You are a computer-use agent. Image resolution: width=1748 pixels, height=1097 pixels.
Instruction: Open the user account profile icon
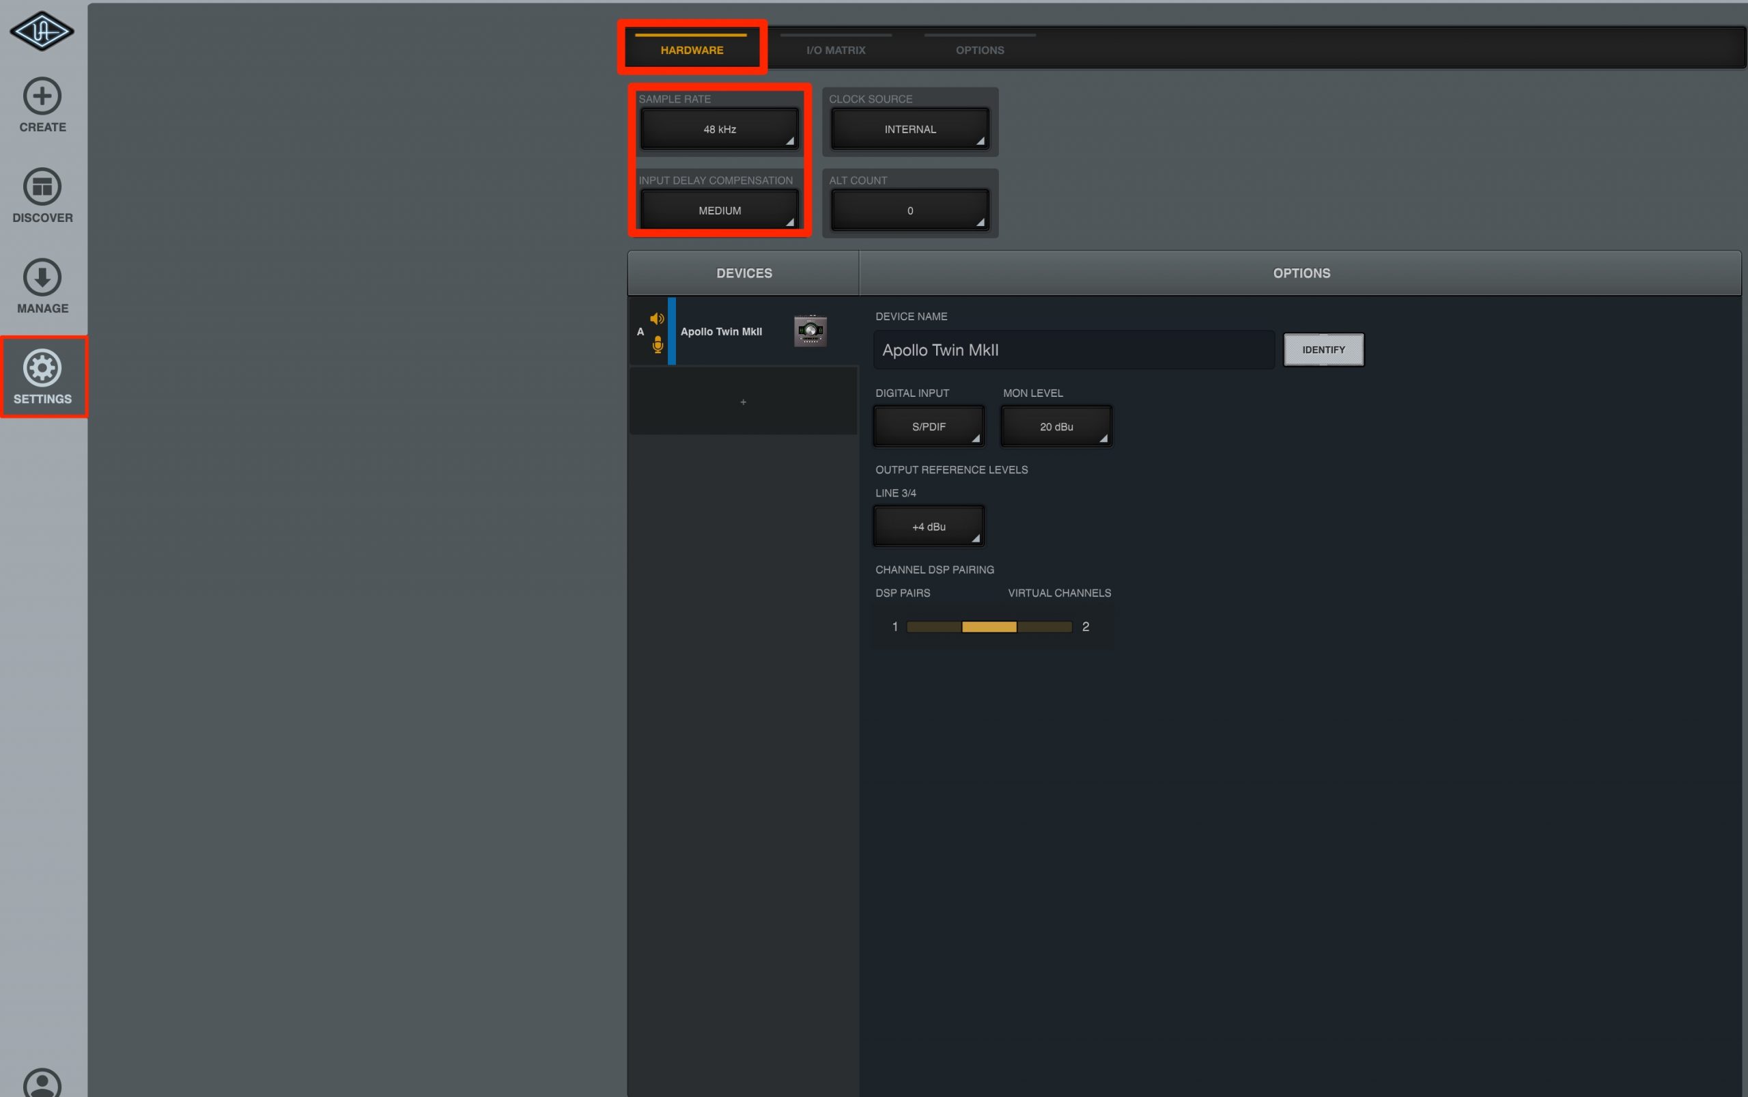point(42,1084)
